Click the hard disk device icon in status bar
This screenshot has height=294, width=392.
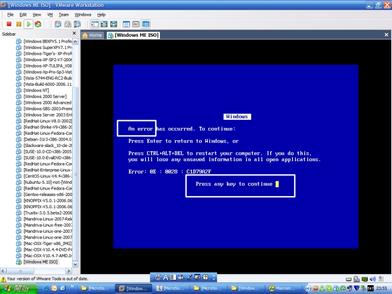[348, 279]
